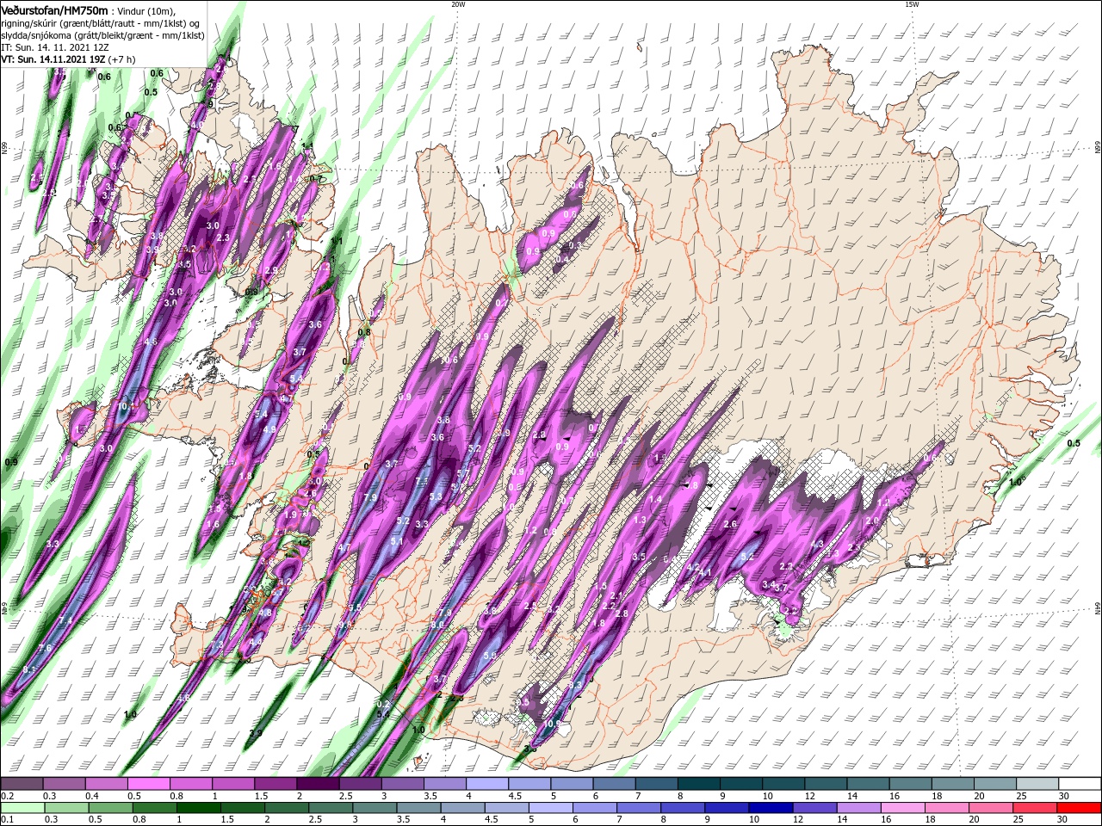1102x826 pixels.
Task: Pick the bright pink 0.5–0.8 upper legend swatch
Action: 148,784
